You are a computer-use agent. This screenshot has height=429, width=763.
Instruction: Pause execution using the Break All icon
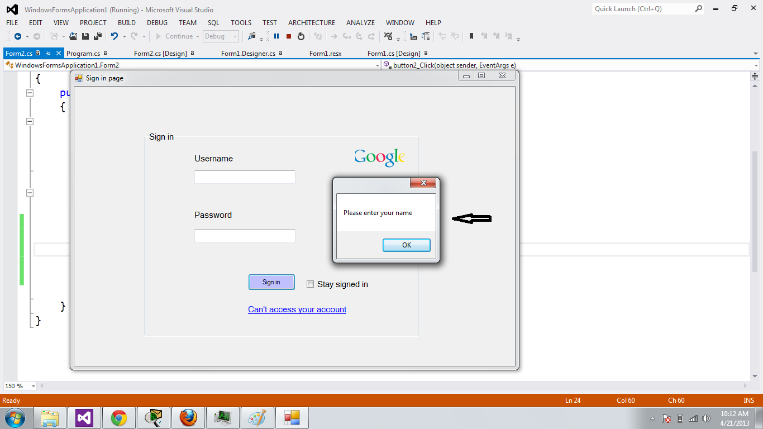276,36
